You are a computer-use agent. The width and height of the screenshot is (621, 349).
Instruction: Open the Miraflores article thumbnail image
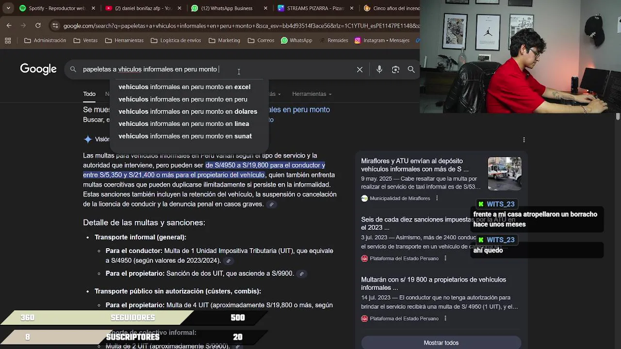click(x=505, y=174)
